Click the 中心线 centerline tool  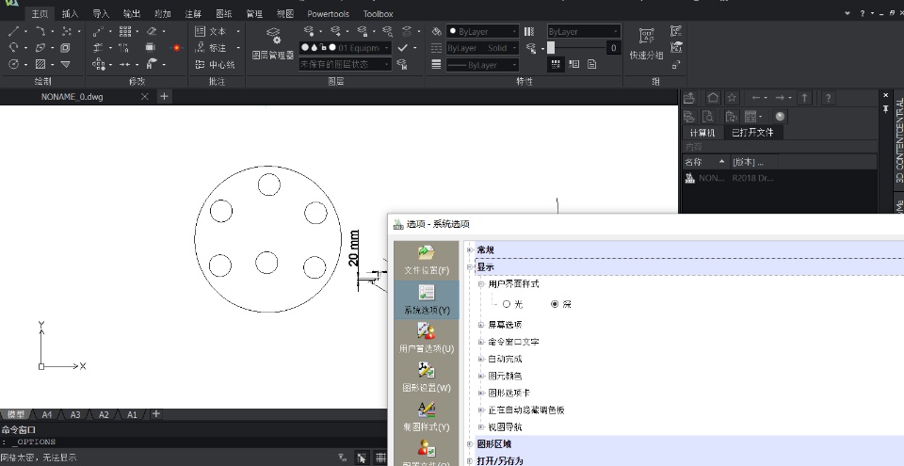coord(215,65)
